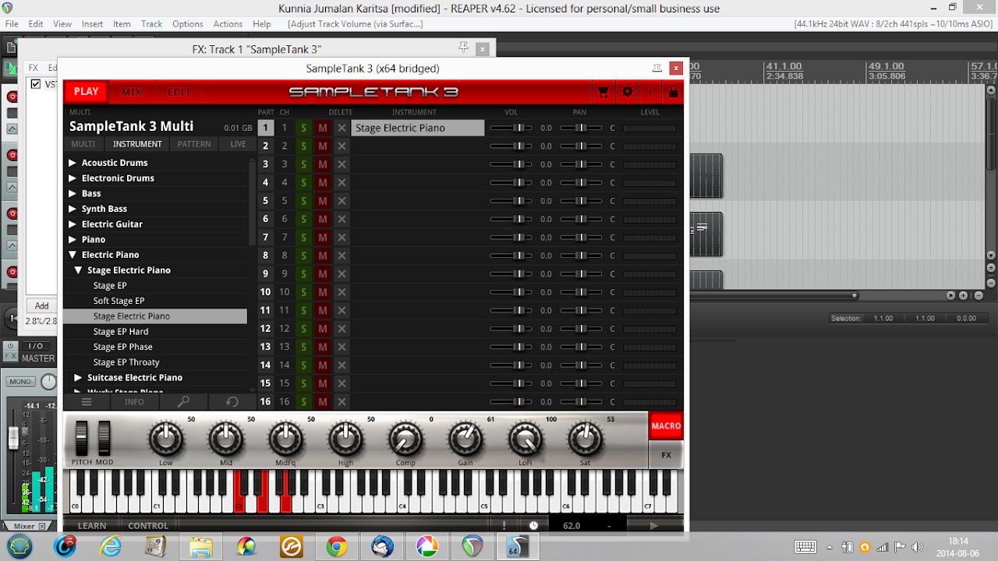Adjust the part 1 pan slider
Image resolution: width=998 pixels, height=561 pixels.
581,128
